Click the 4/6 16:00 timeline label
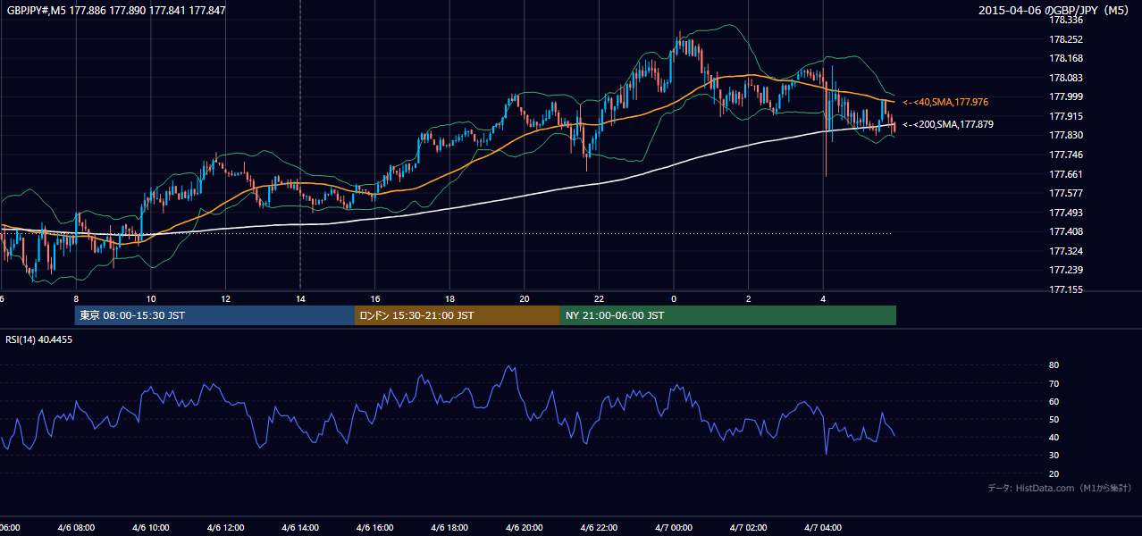Screen dimensions: 1142x536 pyautogui.click(x=374, y=528)
